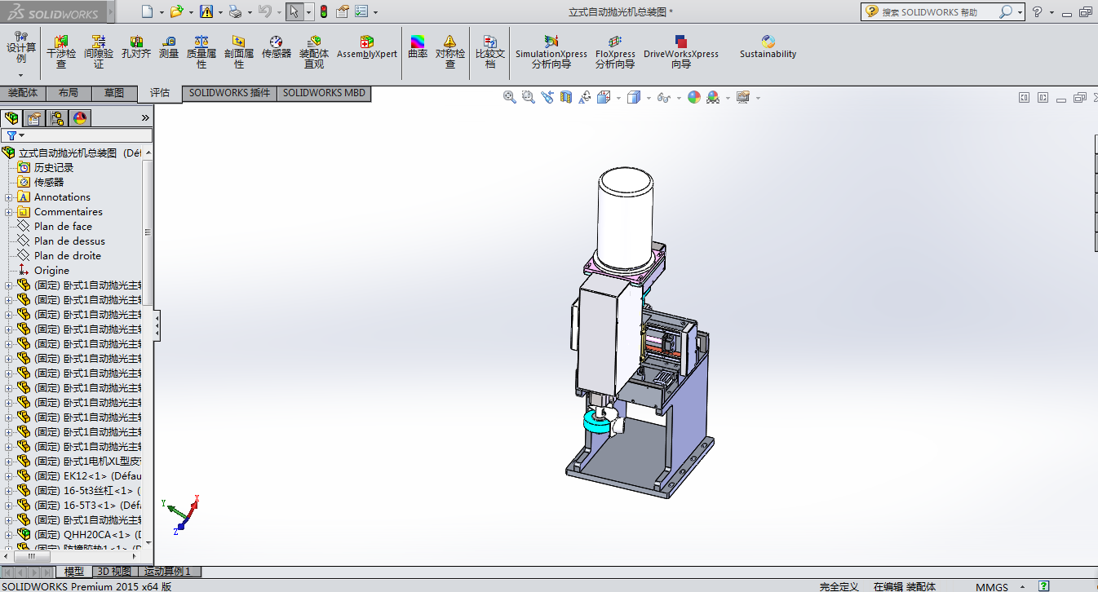The image size is (1098, 592).
Task: Click the rebuild traffic light icon
Action: click(323, 11)
